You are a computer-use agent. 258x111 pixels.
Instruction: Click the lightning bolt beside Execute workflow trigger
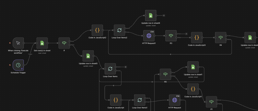(10, 43)
